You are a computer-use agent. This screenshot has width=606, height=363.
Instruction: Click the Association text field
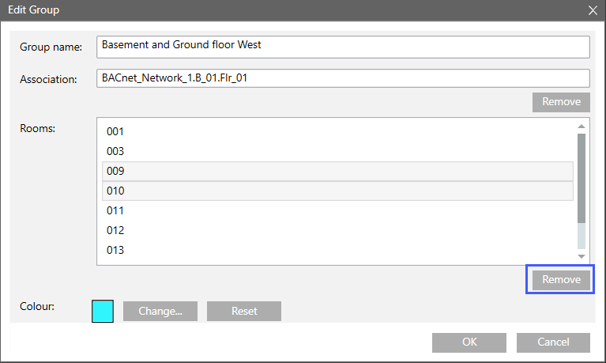[x=341, y=78]
